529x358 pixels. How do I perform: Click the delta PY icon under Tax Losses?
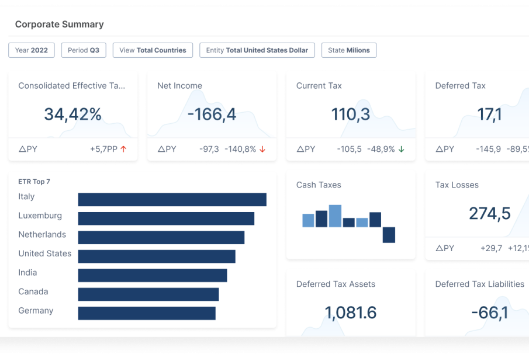pos(440,248)
